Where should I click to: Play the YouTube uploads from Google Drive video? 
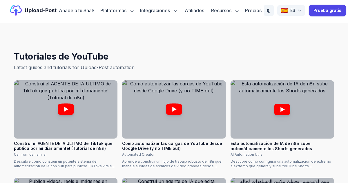[174, 109]
